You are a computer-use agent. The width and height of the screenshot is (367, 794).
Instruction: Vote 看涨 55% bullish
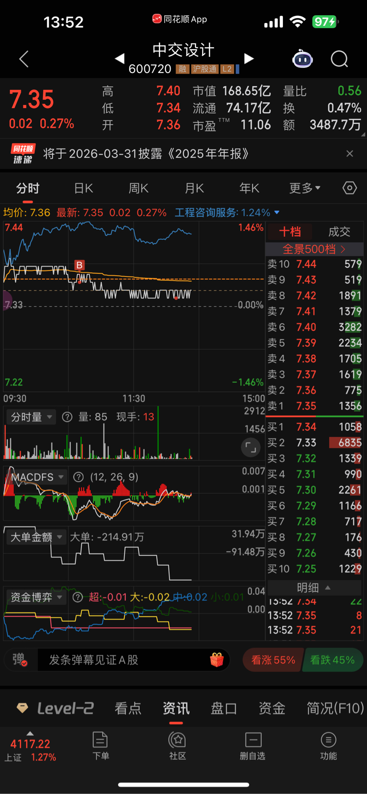pyautogui.click(x=273, y=660)
